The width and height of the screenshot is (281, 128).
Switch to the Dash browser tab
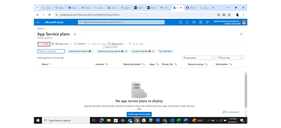click(x=138, y=8)
